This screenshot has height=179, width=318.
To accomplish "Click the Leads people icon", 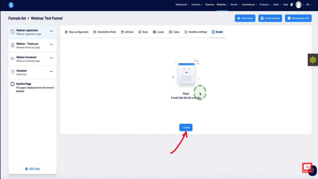I will [154, 32].
